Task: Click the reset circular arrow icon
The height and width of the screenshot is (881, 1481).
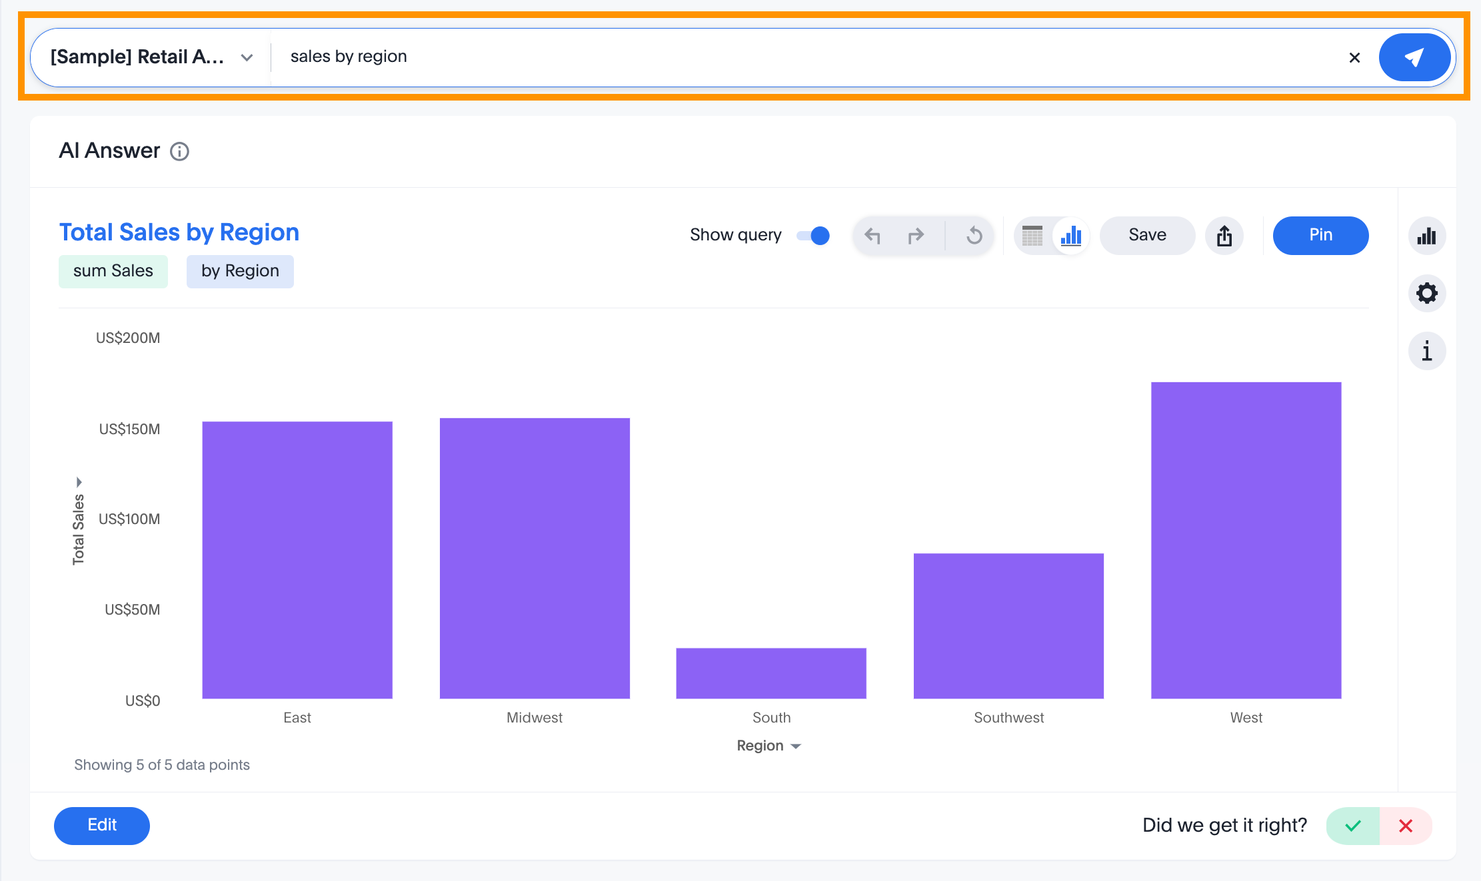Action: click(x=974, y=235)
